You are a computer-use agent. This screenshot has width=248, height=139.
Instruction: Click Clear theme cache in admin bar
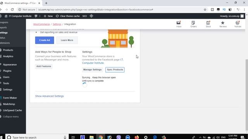point(68,16)
